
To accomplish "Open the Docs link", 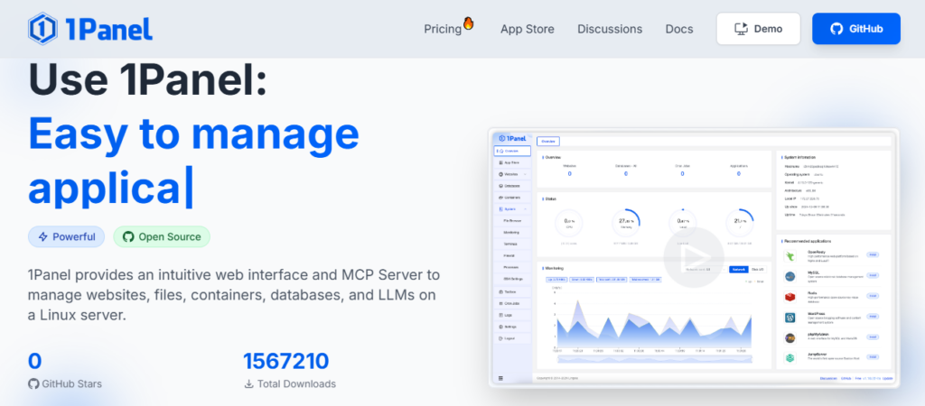I will coord(679,29).
